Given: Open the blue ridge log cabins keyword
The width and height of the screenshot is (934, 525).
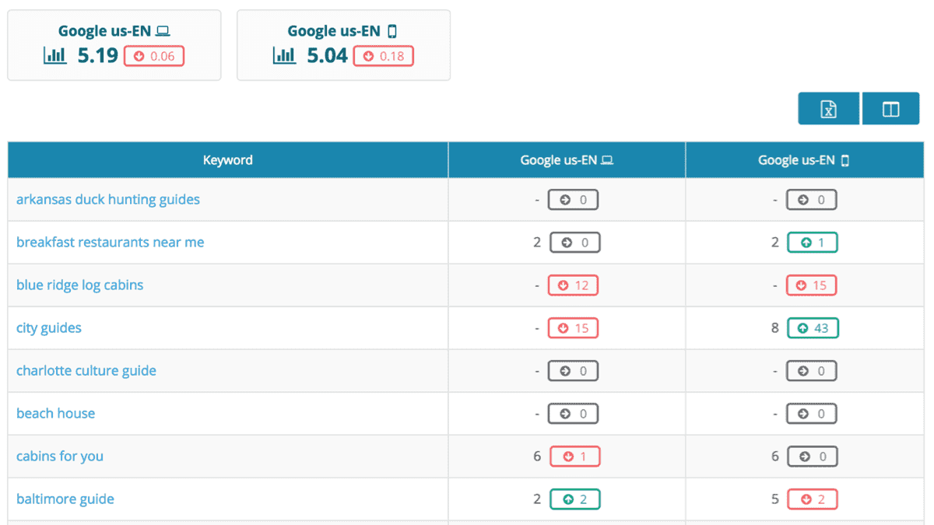Looking at the screenshot, I should (x=80, y=285).
